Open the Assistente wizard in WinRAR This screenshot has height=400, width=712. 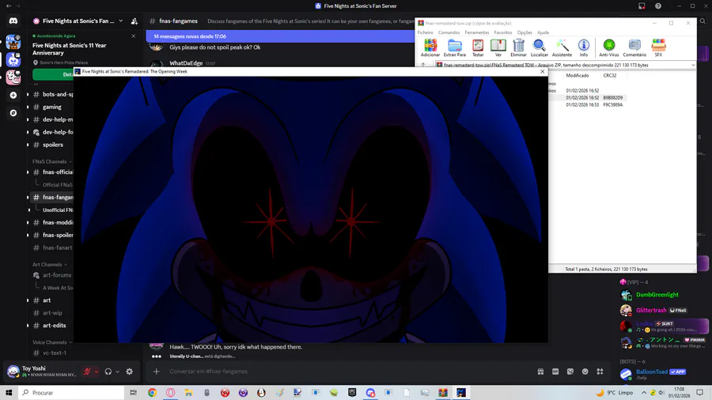tap(562, 47)
